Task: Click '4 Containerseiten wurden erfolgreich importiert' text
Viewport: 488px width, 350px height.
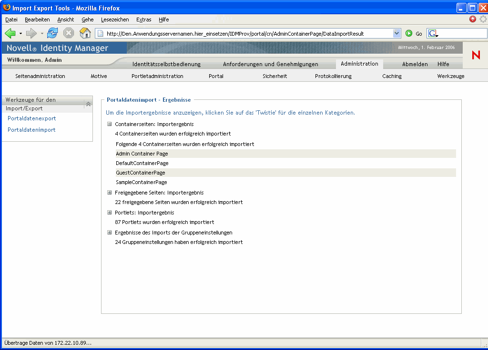Action: click(173, 134)
